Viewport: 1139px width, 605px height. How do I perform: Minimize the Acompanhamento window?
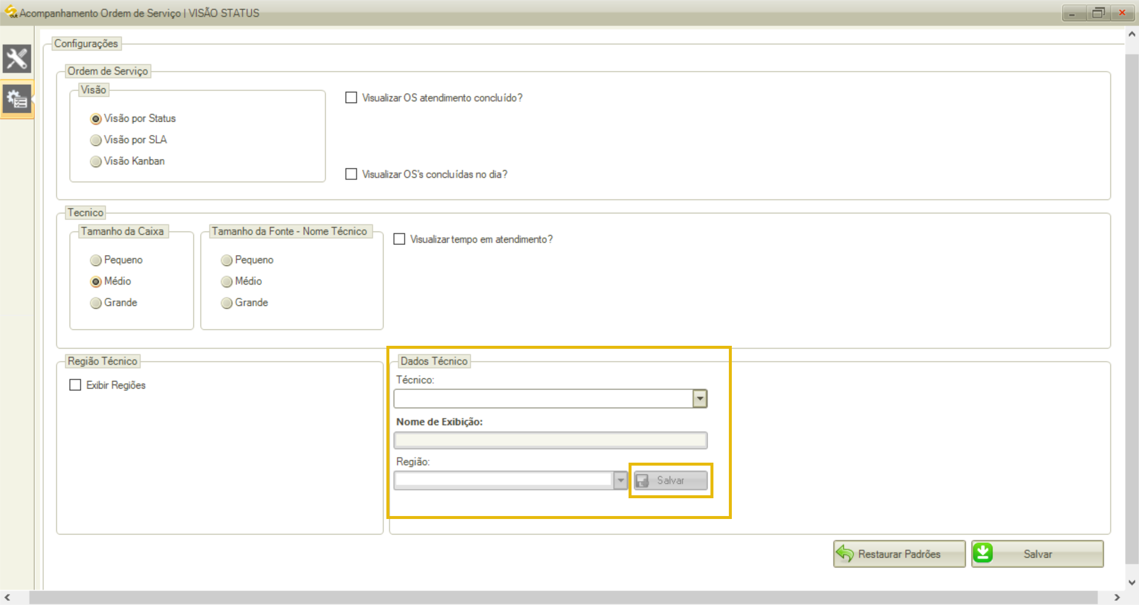point(1073,12)
